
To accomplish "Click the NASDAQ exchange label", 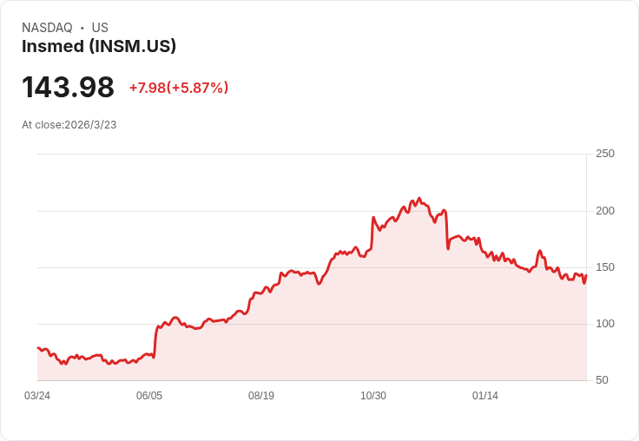I will [47, 28].
